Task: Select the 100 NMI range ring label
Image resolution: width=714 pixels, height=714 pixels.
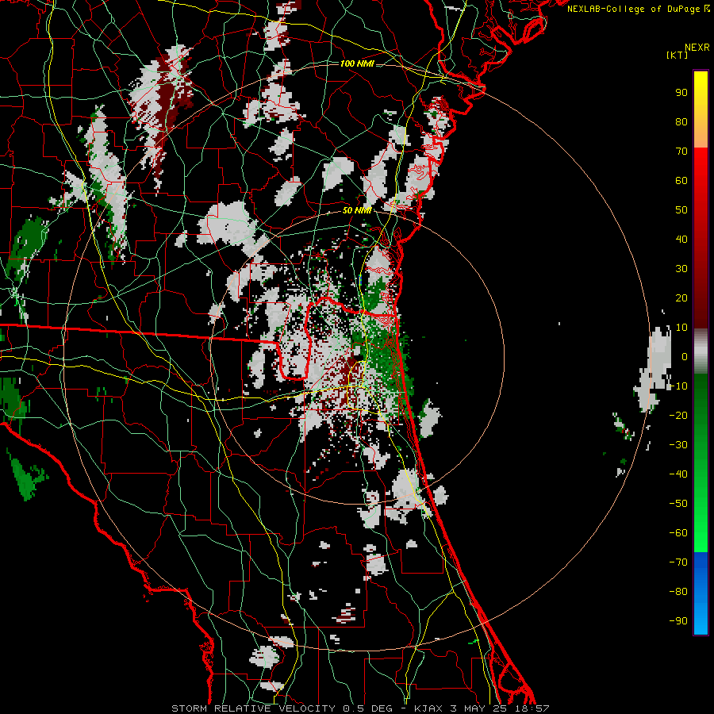Action: point(357,63)
